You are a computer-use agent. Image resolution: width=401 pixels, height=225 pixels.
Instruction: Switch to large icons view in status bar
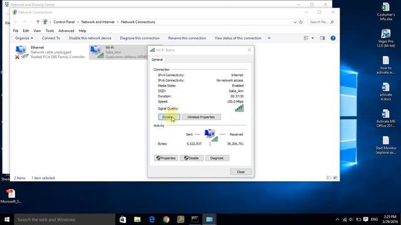(x=335, y=177)
